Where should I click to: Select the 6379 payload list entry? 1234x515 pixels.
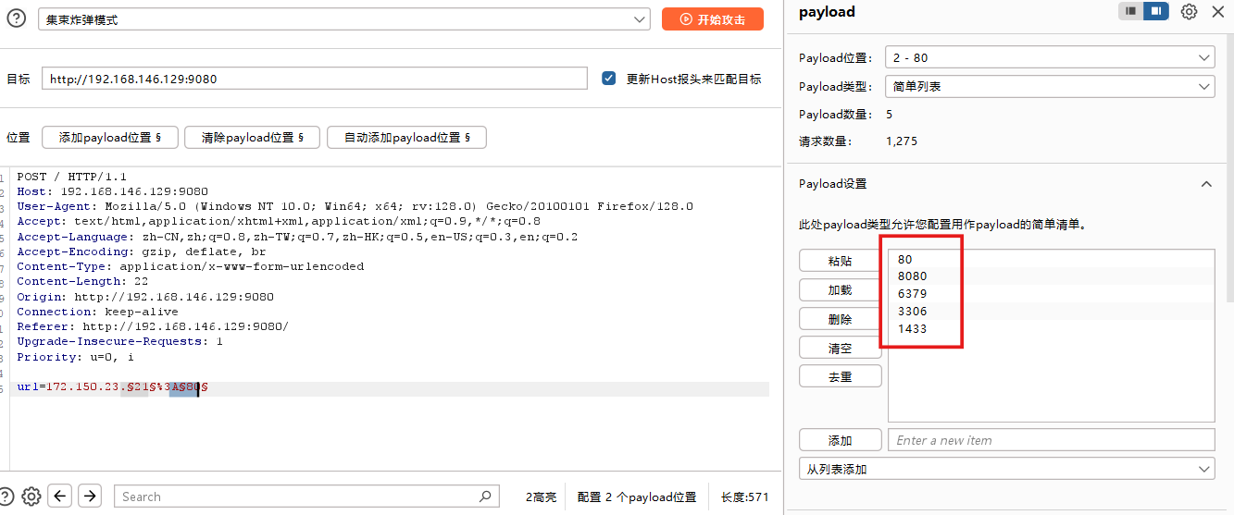912,294
